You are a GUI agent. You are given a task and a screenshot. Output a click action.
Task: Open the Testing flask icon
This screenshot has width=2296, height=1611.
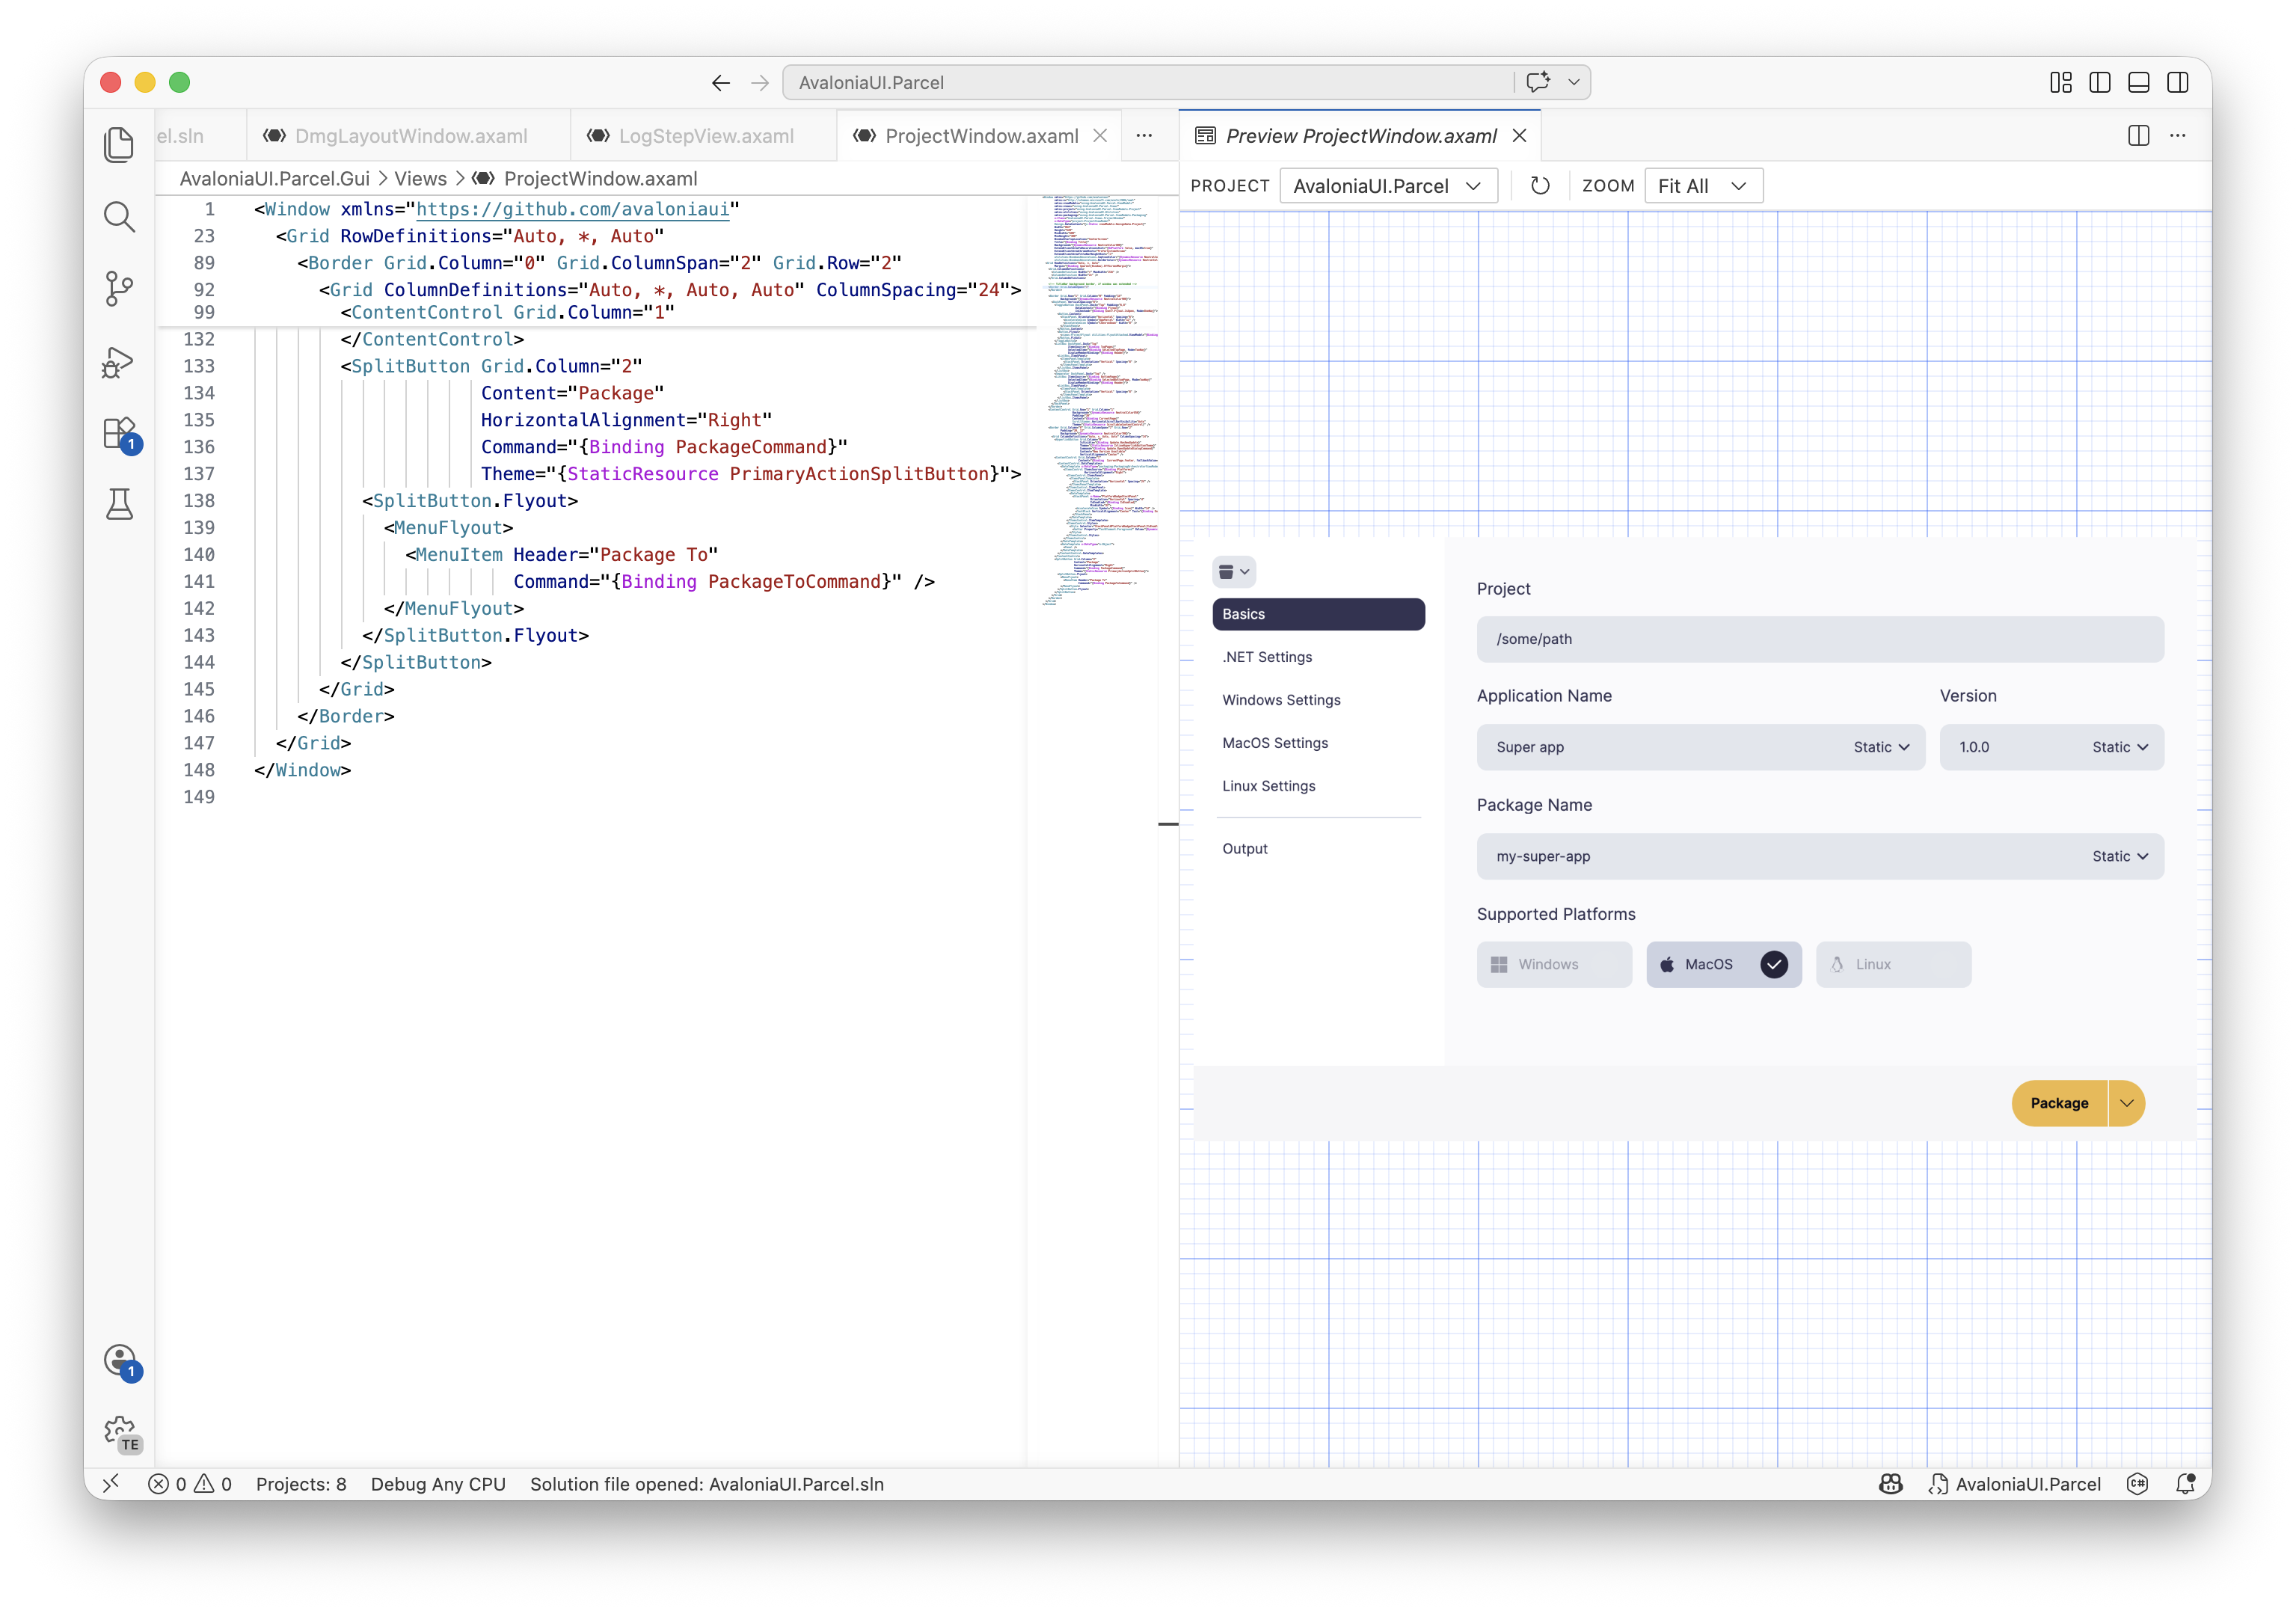tap(119, 505)
